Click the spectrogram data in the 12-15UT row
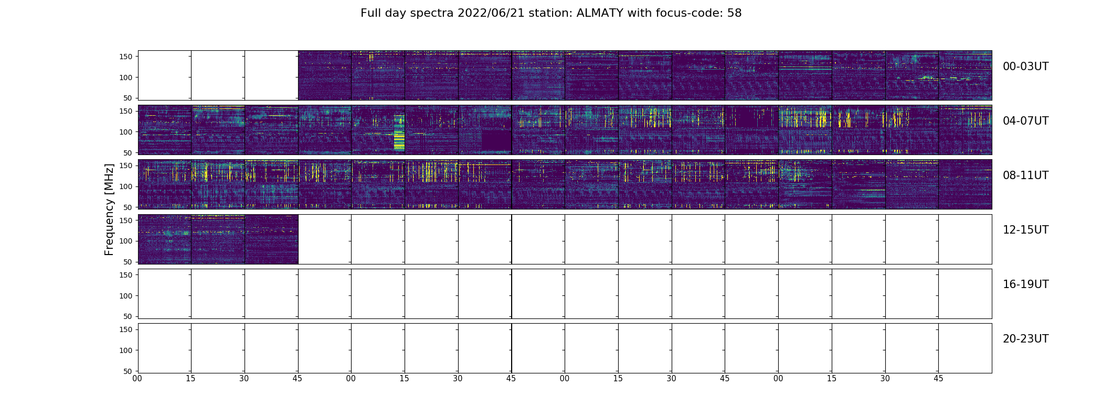This screenshot has height=419, width=1102. pyautogui.click(x=218, y=239)
